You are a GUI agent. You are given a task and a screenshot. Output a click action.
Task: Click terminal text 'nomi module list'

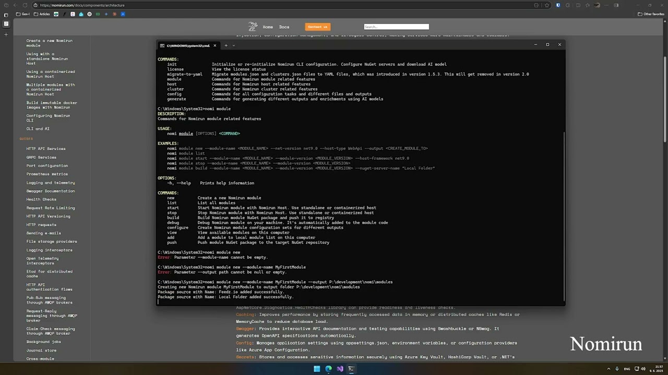[x=186, y=153]
